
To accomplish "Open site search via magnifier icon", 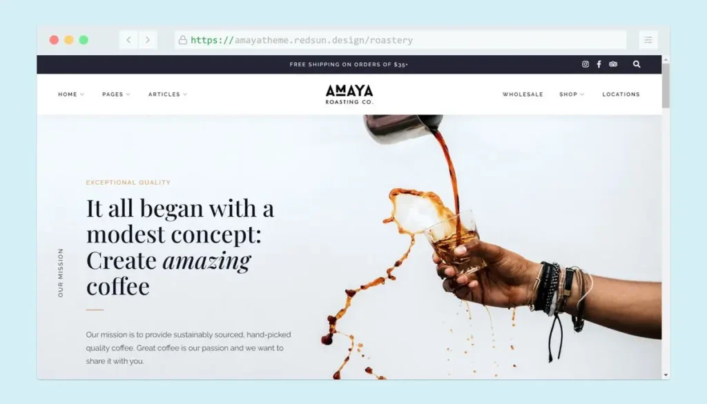I will click(x=637, y=64).
